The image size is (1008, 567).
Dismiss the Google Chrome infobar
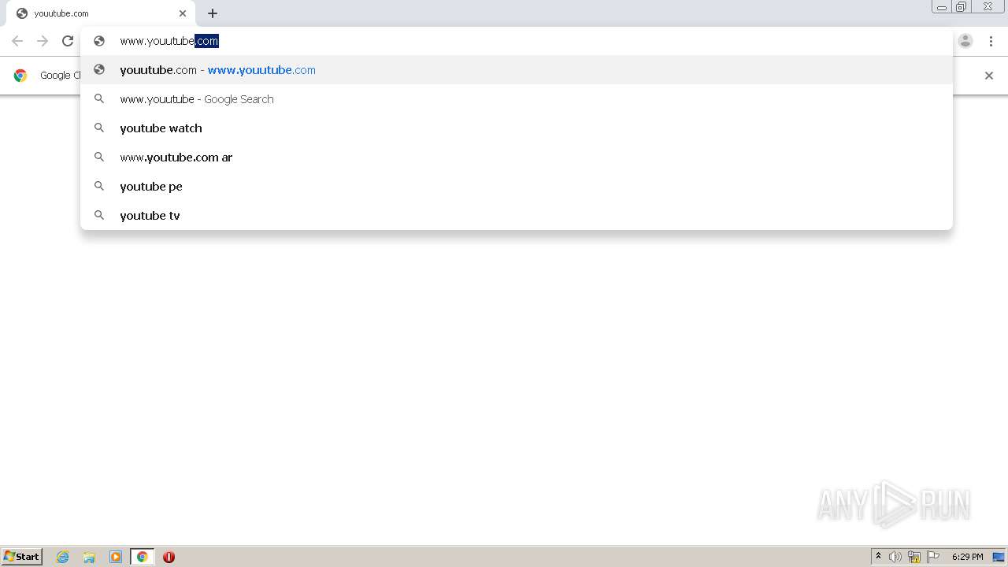[989, 76]
